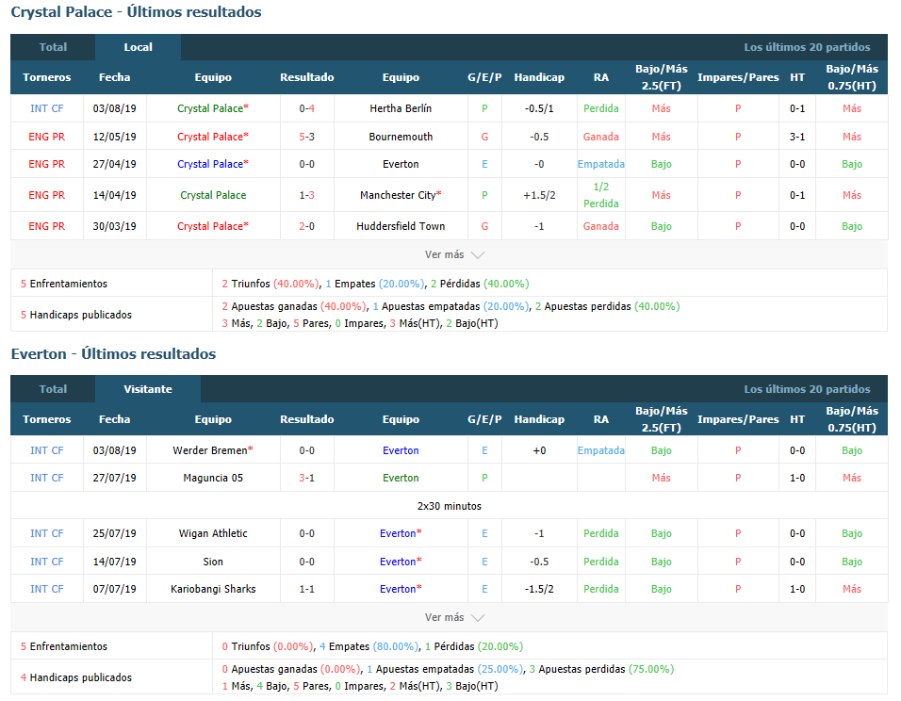Open Los últimos 20 partidos in Crystal Palace table
Screen dimensions: 901x701
[x=807, y=47]
